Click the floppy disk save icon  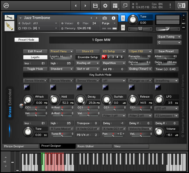pos(95,6)
